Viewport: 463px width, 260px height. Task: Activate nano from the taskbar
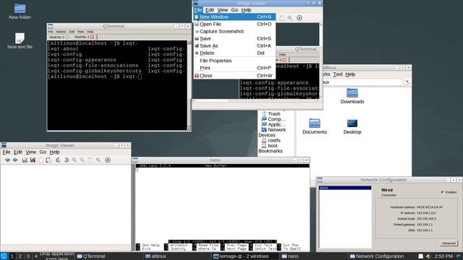click(x=313, y=256)
